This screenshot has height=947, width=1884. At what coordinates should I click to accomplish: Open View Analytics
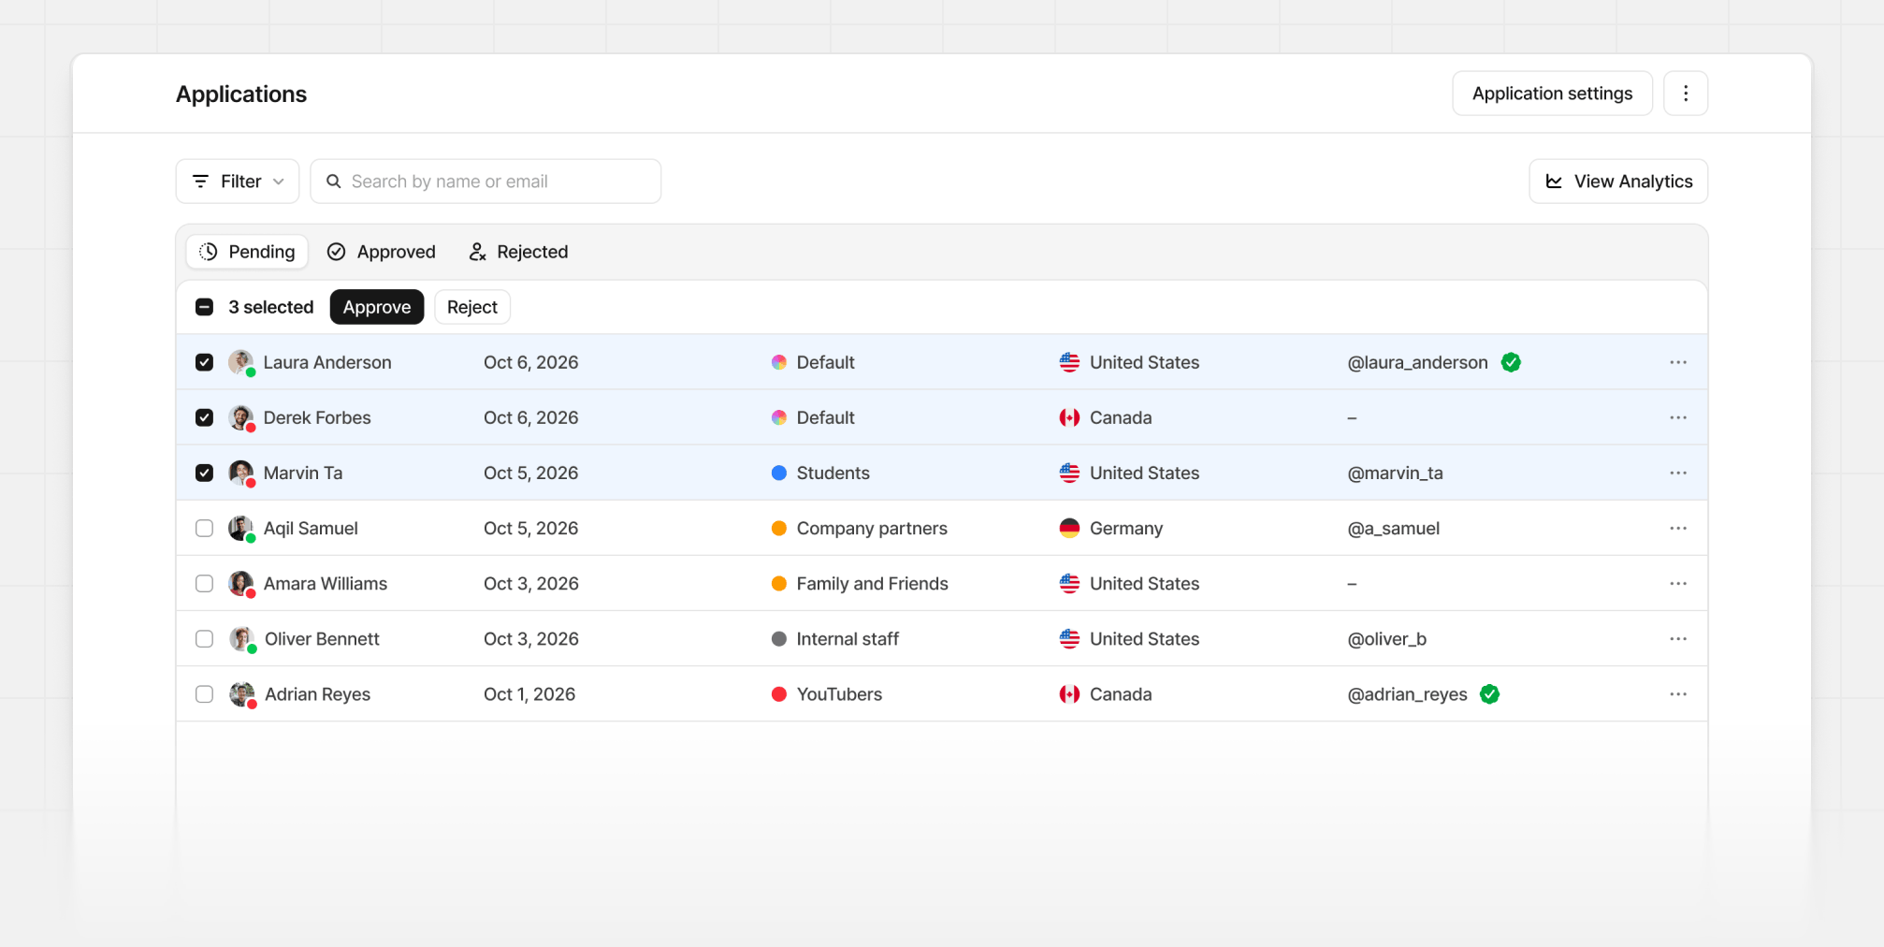click(1618, 182)
